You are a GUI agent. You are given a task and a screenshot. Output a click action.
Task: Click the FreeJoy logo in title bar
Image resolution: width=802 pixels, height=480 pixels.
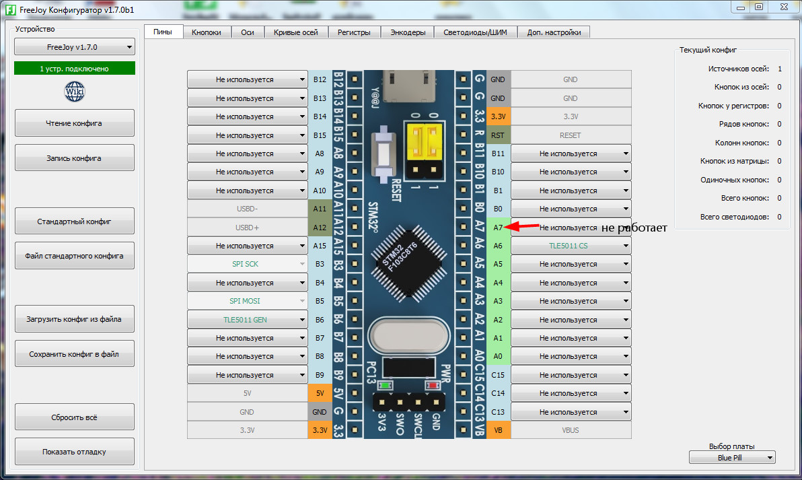(x=10, y=9)
